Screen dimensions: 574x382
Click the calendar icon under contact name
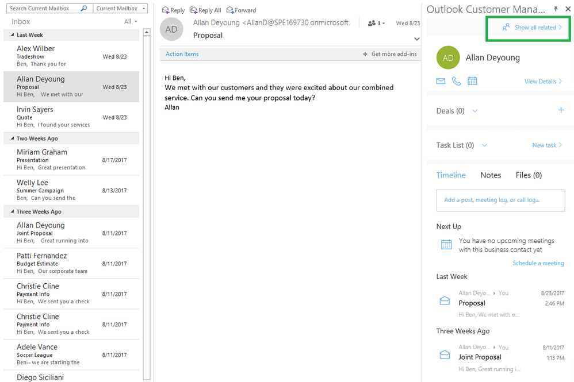[472, 81]
